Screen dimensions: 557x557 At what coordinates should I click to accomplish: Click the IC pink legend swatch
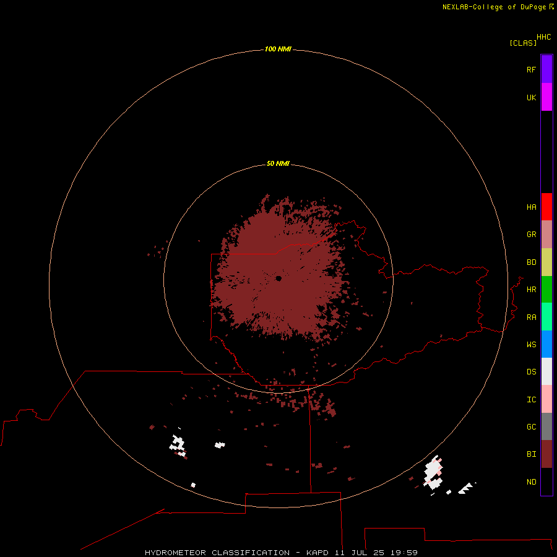[x=546, y=399]
